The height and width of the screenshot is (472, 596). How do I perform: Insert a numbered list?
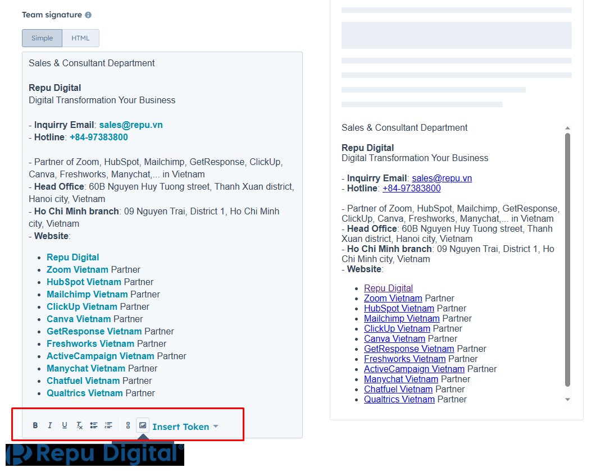(x=109, y=425)
